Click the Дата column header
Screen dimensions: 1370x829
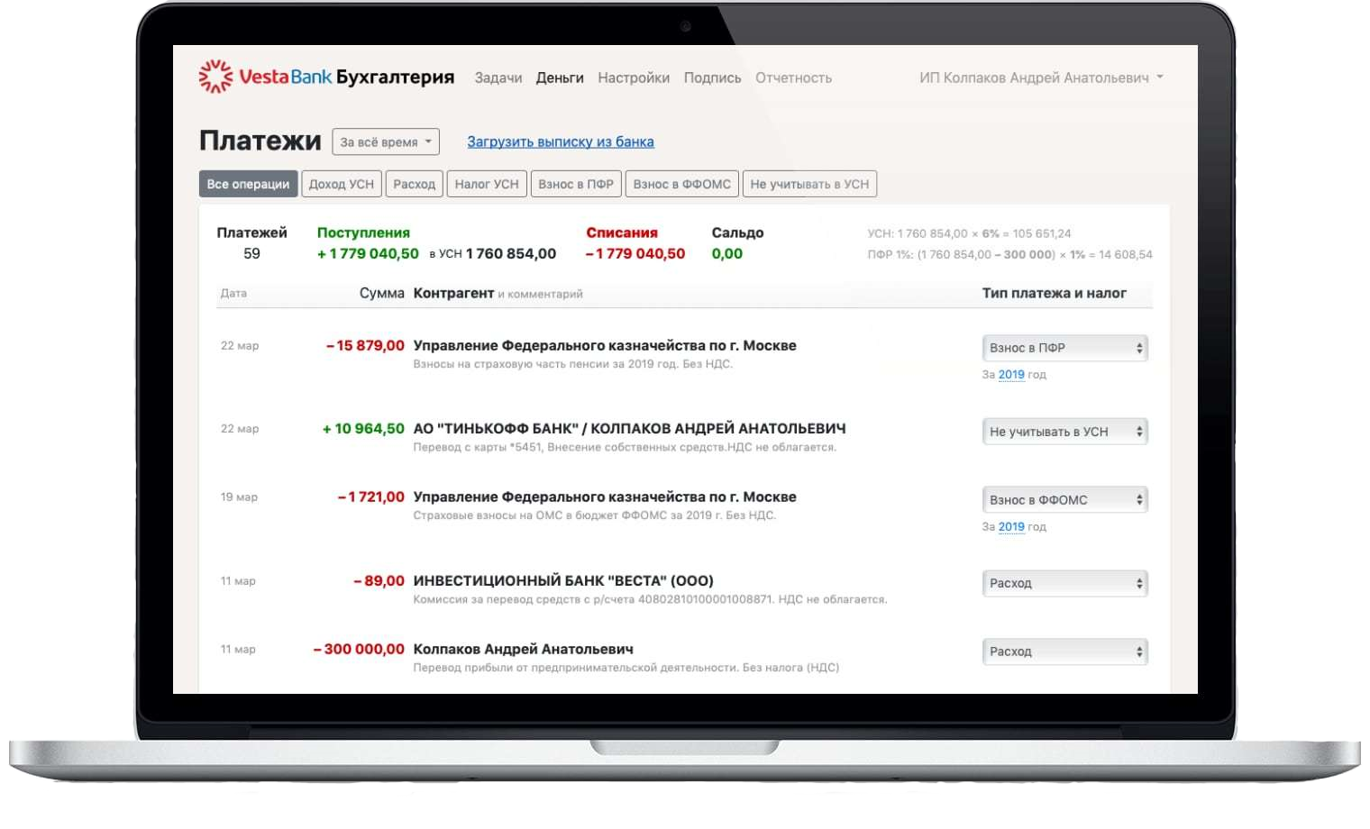(x=233, y=294)
